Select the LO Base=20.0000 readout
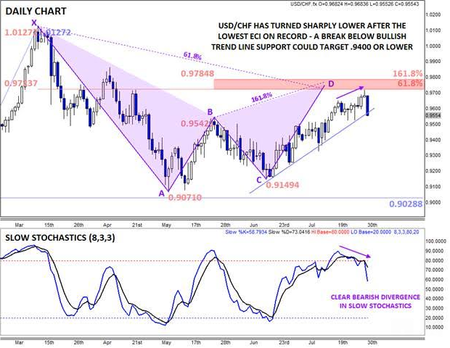The image size is (450, 348). [371, 232]
